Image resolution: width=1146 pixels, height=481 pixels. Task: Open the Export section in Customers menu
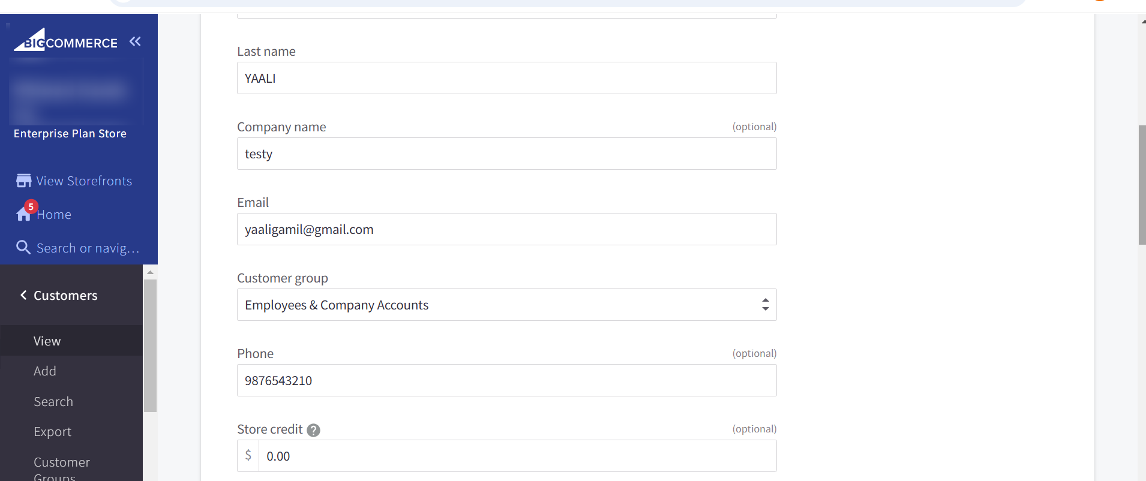coord(52,431)
